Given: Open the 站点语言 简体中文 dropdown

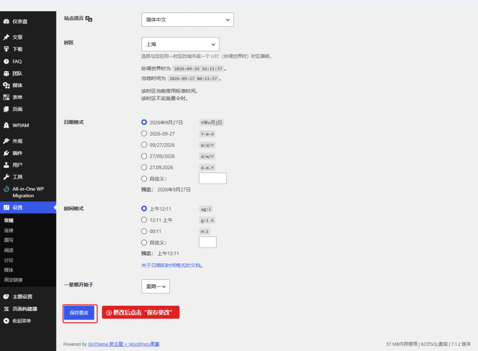Looking at the screenshot, I should [x=188, y=20].
